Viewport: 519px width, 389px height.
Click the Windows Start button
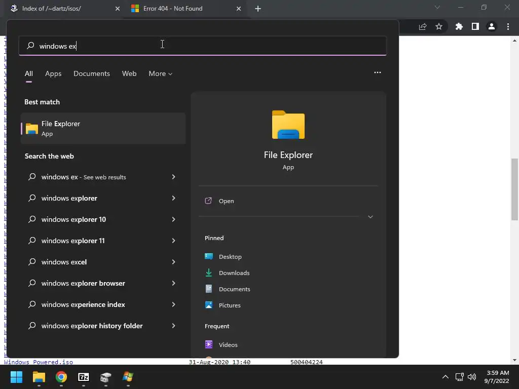tap(16, 377)
